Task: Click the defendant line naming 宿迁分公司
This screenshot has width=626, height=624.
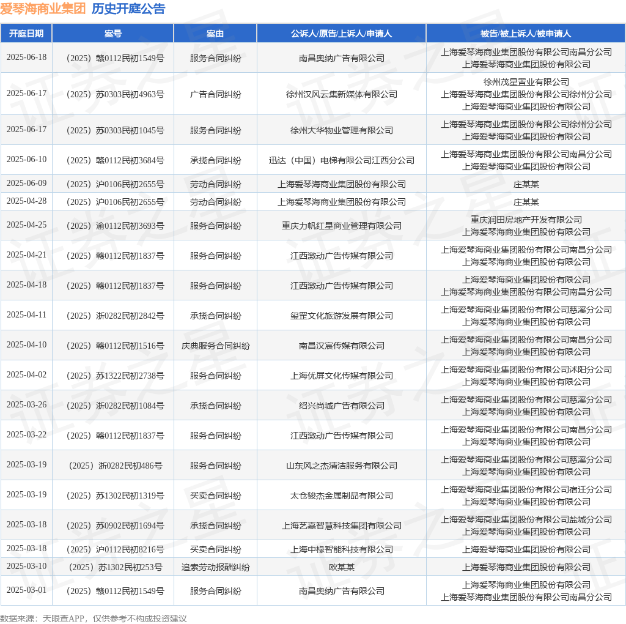Action: tap(526, 489)
